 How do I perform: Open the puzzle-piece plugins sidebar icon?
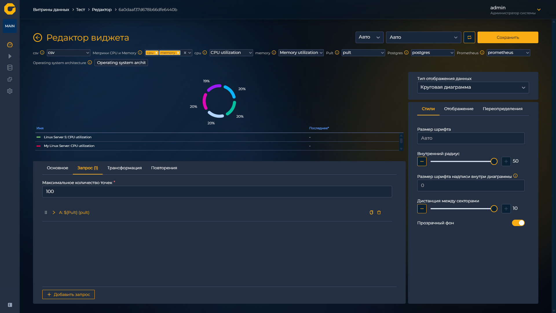[x=10, y=79]
